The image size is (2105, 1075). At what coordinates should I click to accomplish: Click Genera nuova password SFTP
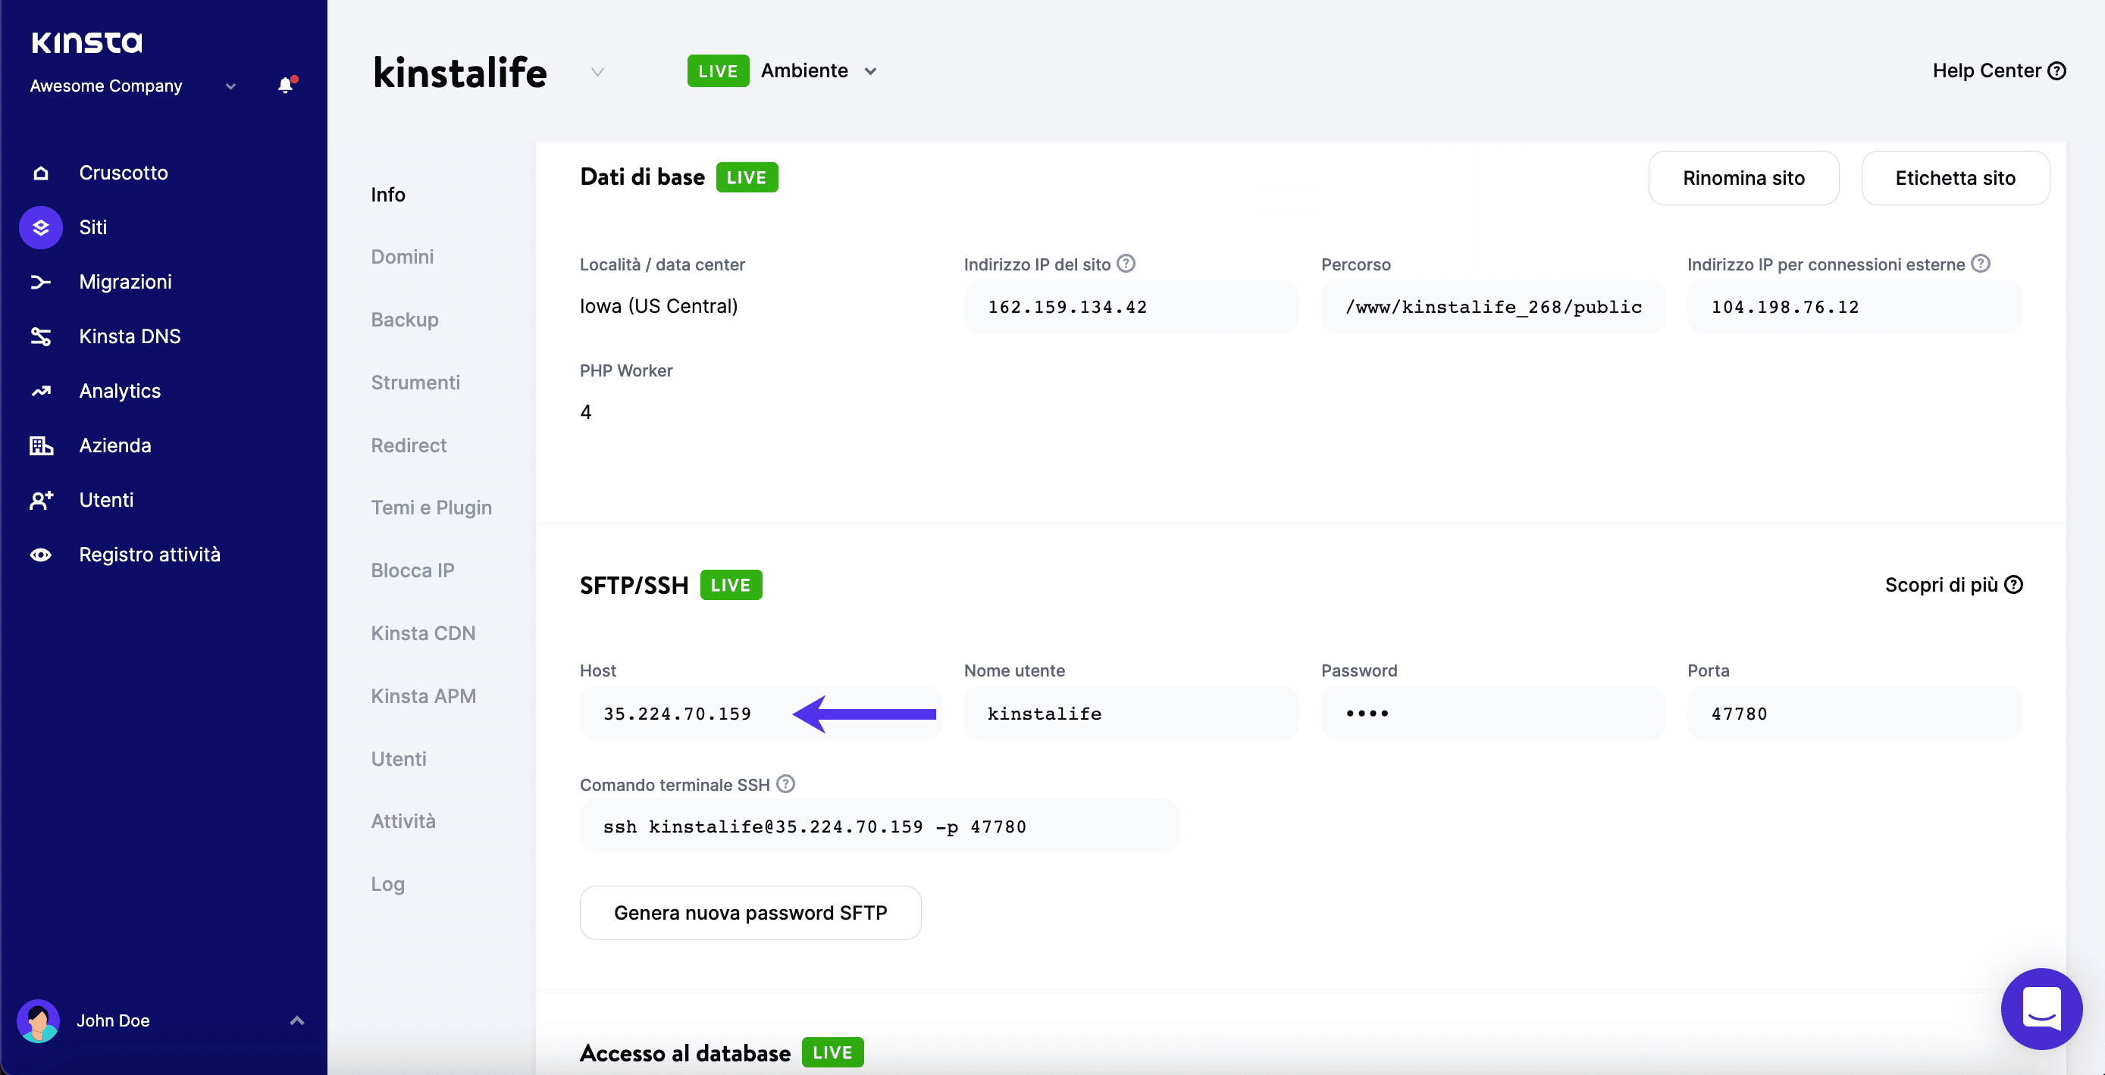750,912
